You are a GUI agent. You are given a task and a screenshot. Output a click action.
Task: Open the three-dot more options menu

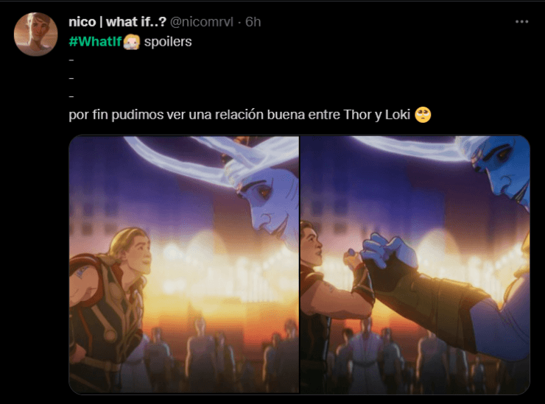pos(521,21)
